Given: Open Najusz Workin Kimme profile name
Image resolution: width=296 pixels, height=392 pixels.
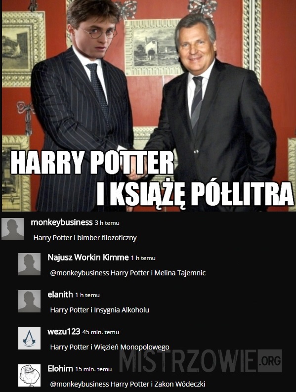Looking at the screenshot, I should coord(88,258).
